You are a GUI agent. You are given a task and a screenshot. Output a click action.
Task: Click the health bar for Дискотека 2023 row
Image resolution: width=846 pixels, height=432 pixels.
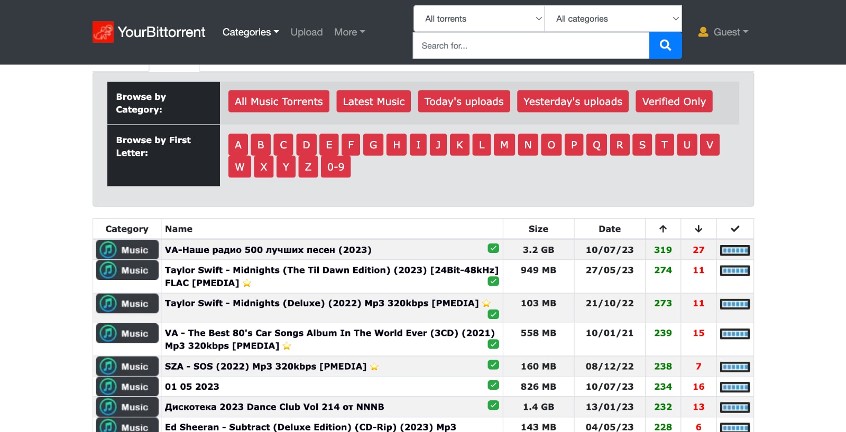pyautogui.click(x=735, y=408)
